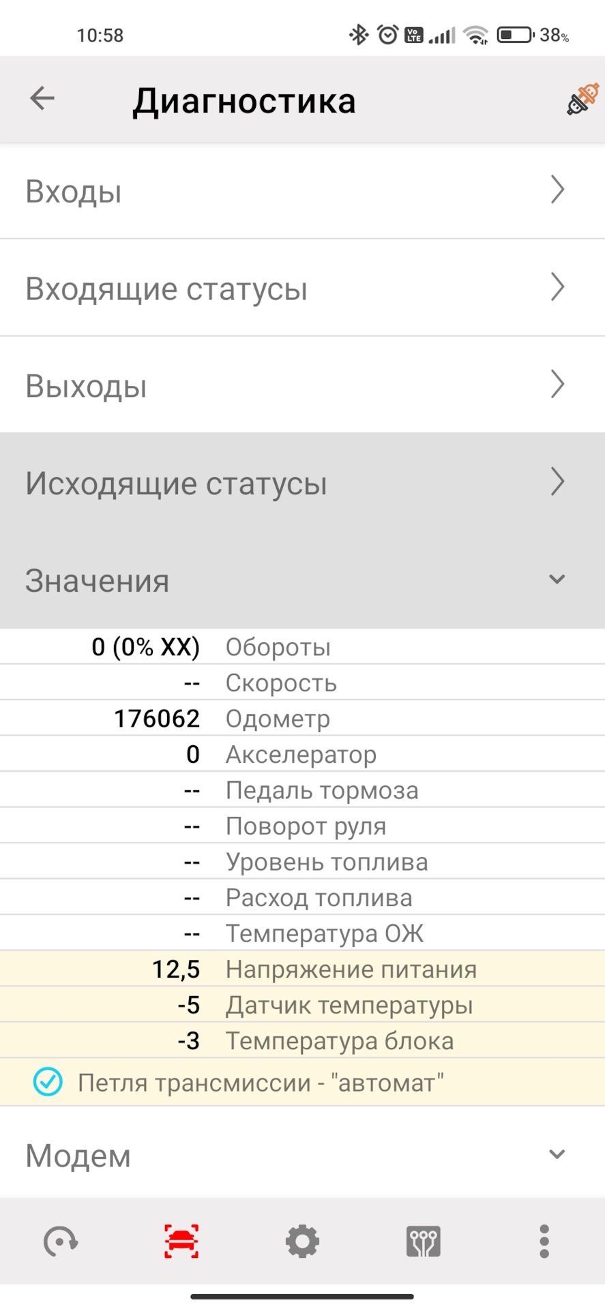605x1309 pixels.
Task: Tap the Обороты value row
Action: pyautogui.click(x=302, y=647)
